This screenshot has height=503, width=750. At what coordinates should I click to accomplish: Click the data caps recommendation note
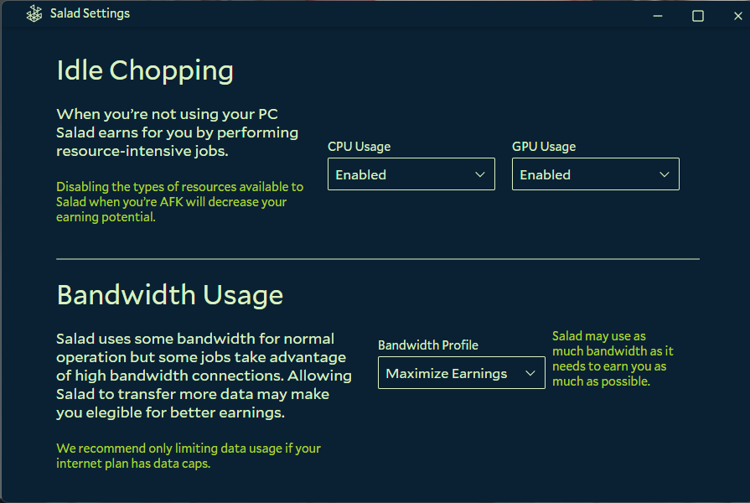(x=188, y=456)
